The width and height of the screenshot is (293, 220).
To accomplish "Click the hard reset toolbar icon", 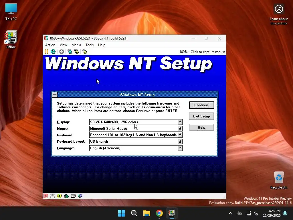I will (53, 52).
